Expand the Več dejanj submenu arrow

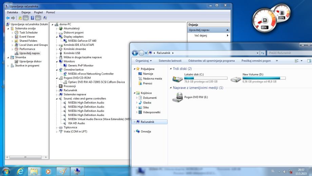(x=227, y=35)
